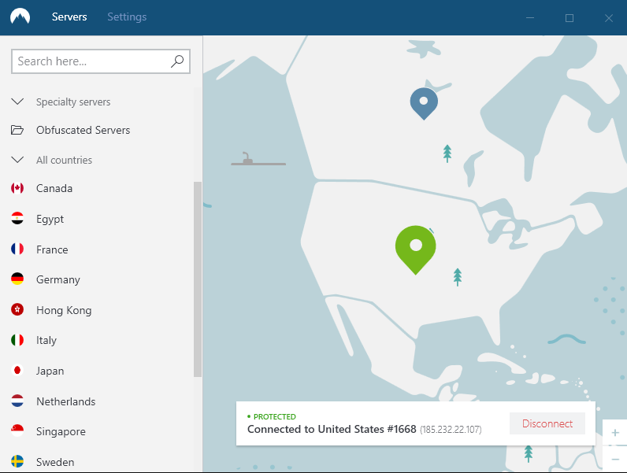
Task: Click the Sweden flag icon
Action: [x=17, y=461]
